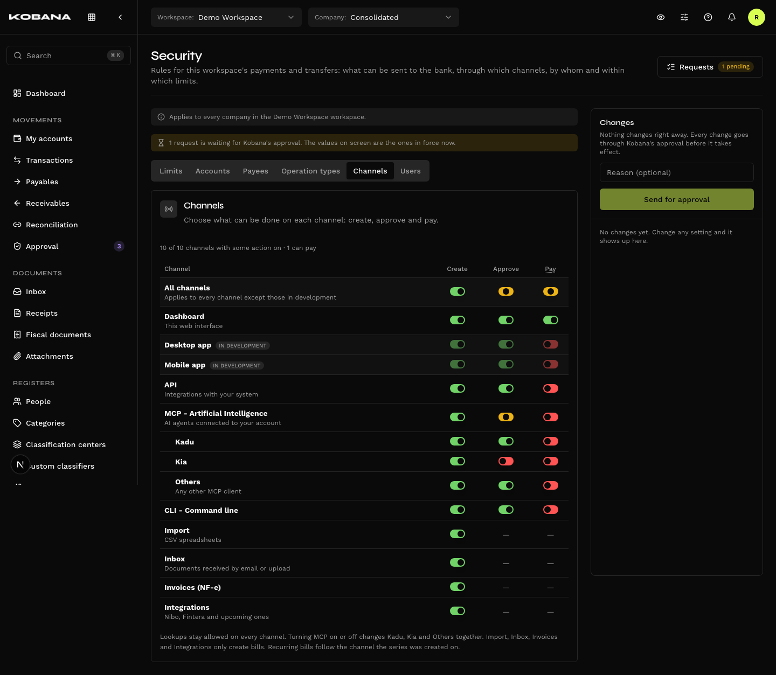Viewport: 776px width, 675px height.
Task: Click the Dashboard sidebar icon
Action: coord(17,93)
